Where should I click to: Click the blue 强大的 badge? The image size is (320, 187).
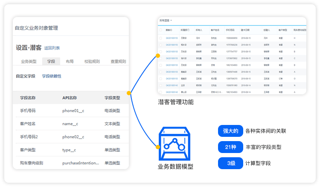pyautogui.click(x=230, y=131)
